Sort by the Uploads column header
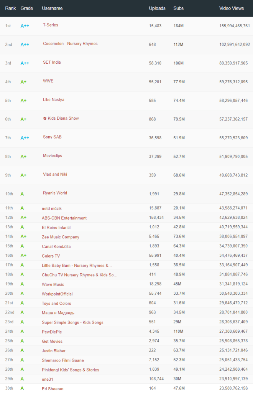Image resolution: width=253 pixels, height=393 pixels. [157, 8]
